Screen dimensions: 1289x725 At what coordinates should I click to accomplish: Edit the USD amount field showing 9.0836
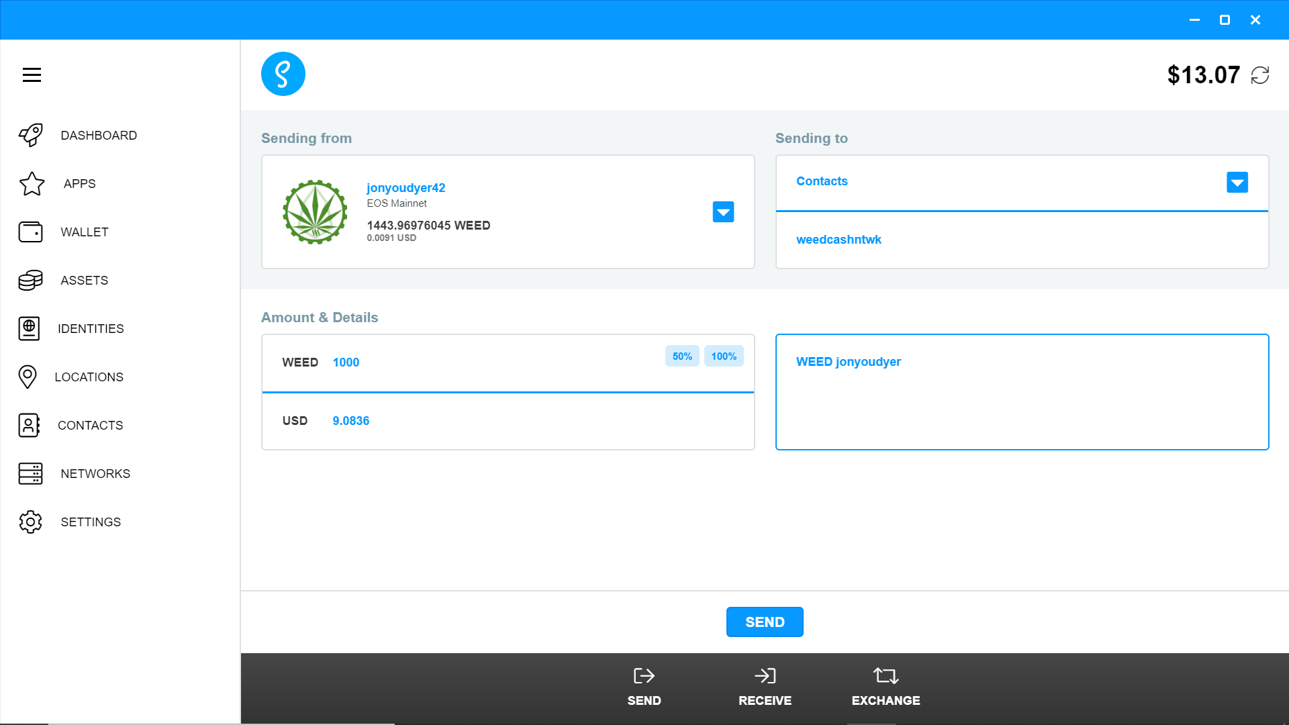pyautogui.click(x=508, y=421)
